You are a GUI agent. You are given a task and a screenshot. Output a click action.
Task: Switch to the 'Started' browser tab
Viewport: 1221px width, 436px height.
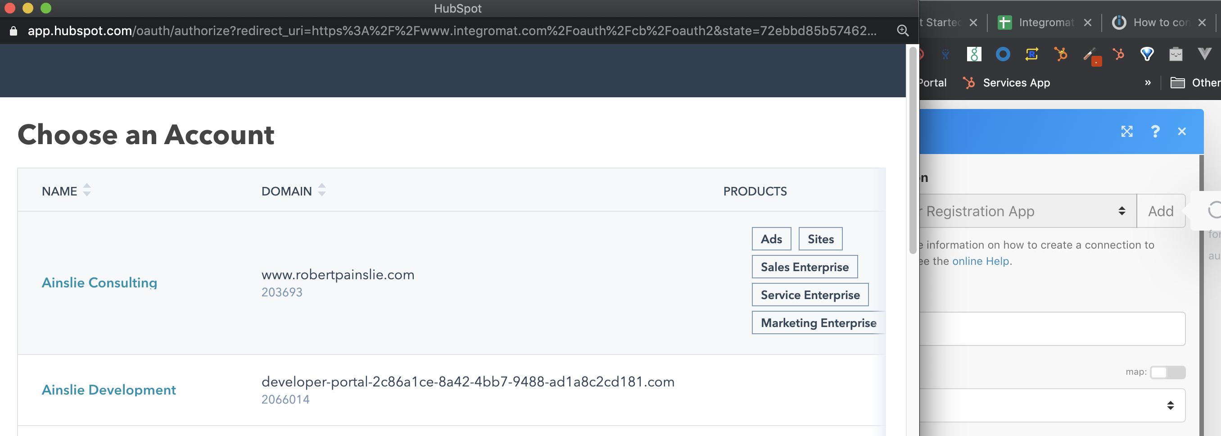[x=941, y=23]
